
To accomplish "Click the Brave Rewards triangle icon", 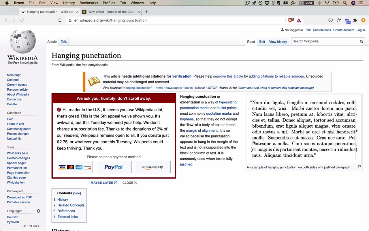I will (x=299, y=20).
